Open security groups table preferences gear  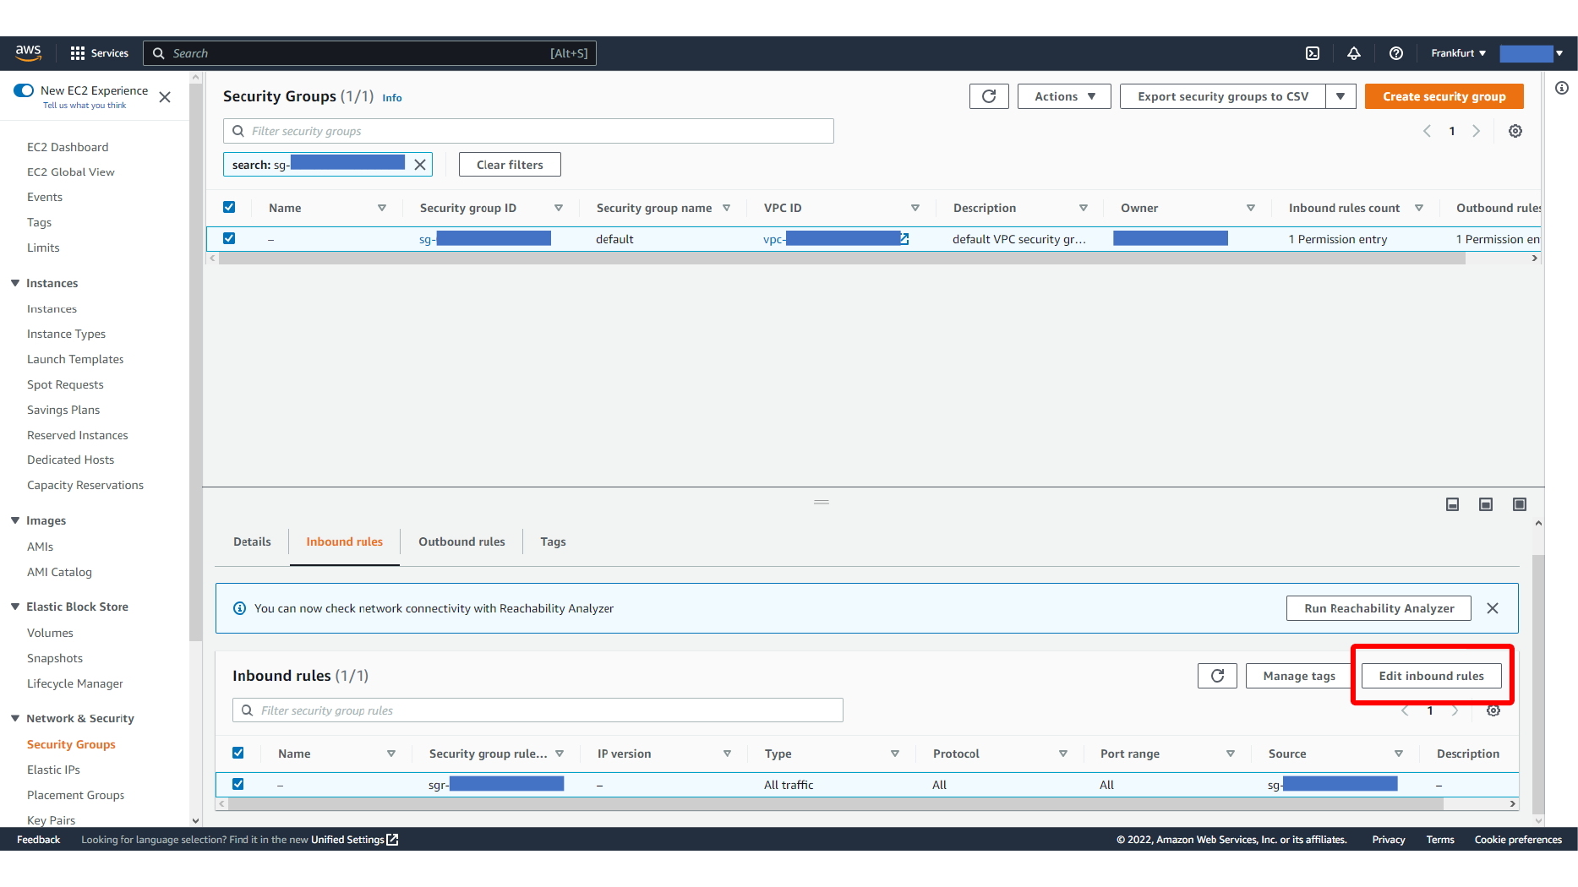pyautogui.click(x=1515, y=131)
